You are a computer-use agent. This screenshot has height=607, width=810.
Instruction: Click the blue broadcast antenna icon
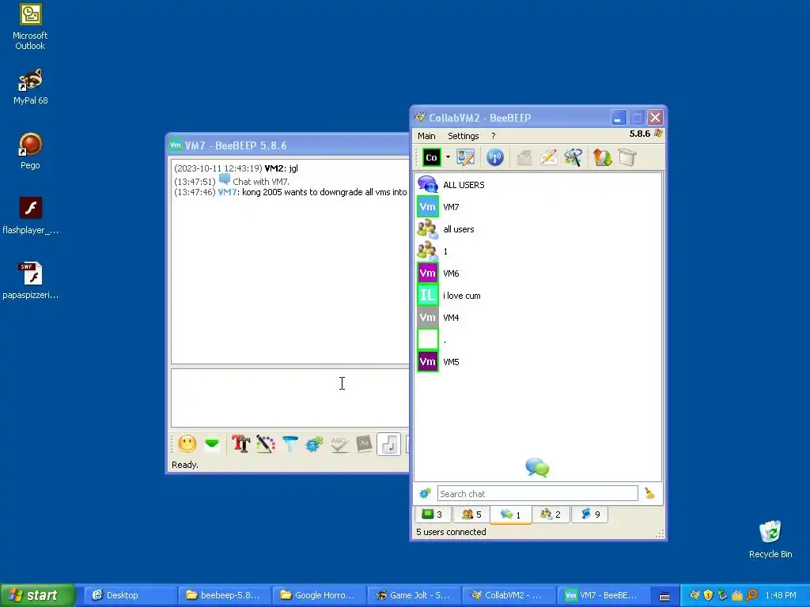click(x=495, y=157)
